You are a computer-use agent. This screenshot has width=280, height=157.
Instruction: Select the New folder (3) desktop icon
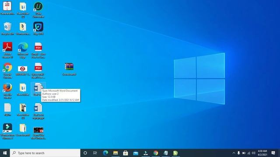tap(23, 108)
